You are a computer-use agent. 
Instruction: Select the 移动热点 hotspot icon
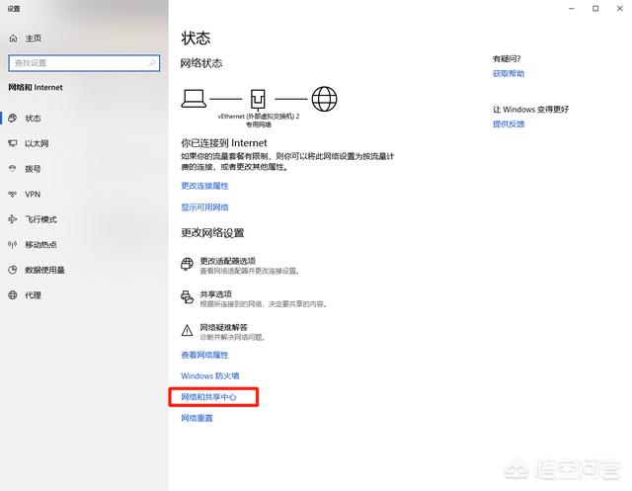click(x=13, y=245)
